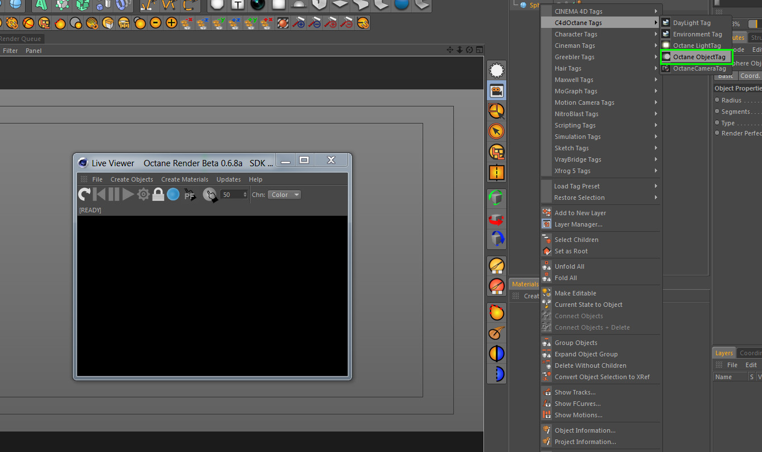Image resolution: width=762 pixels, height=452 pixels.
Task: Choose Make Editable in context menu
Action: click(x=575, y=293)
